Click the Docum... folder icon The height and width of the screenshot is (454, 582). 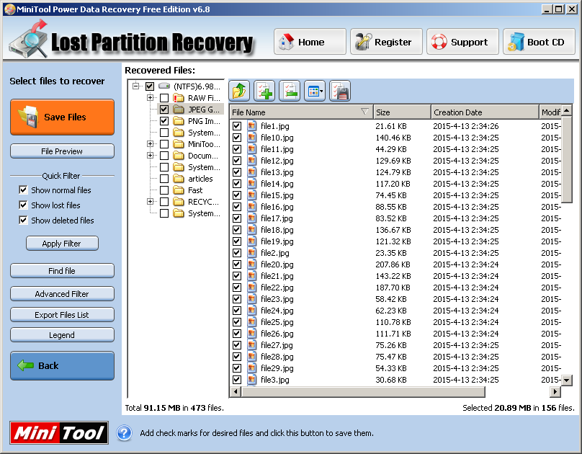tap(179, 156)
